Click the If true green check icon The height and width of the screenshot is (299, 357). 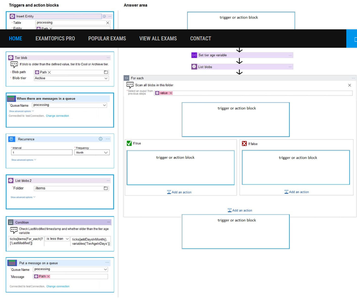129,143
